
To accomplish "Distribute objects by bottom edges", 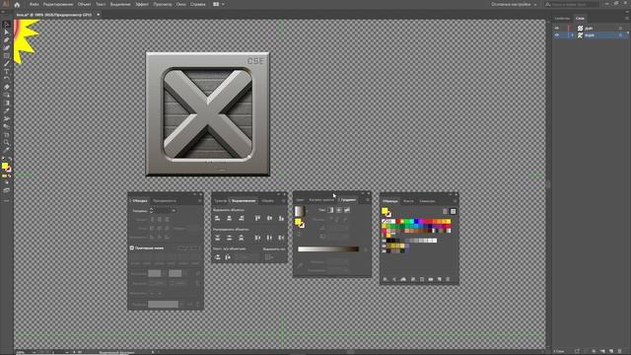I will (x=241, y=238).
